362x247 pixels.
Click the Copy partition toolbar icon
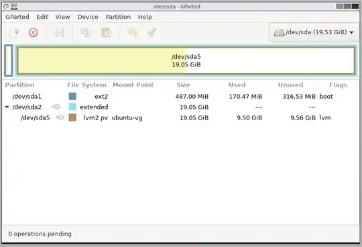click(86, 32)
